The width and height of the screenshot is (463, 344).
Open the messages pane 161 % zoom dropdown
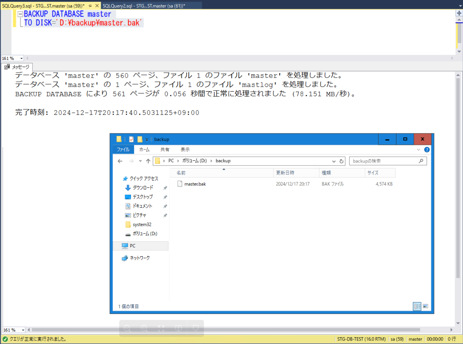[23, 330]
